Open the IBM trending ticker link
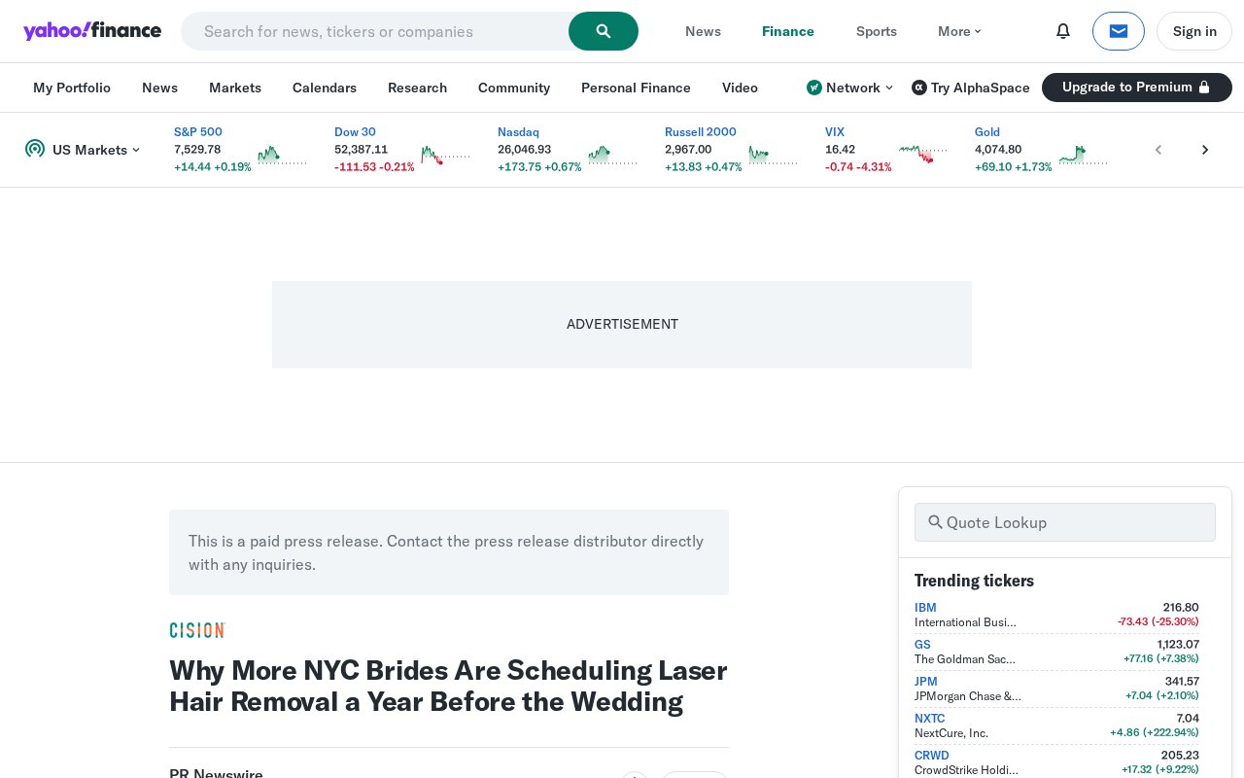Viewport: 1244px width, 778px height. point(925,608)
